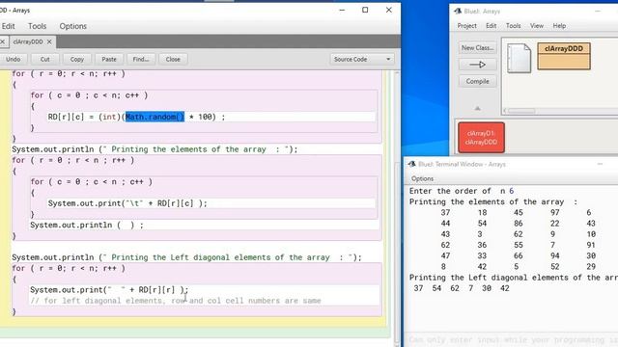This screenshot has height=347, width=618.
Task: Open the Options menu in the editor
Action: (x=73, y=26)
